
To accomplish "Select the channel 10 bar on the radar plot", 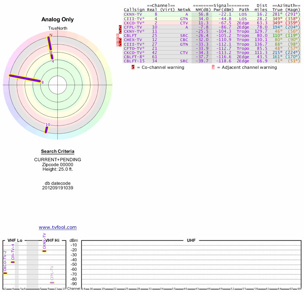I will [46, 130].
